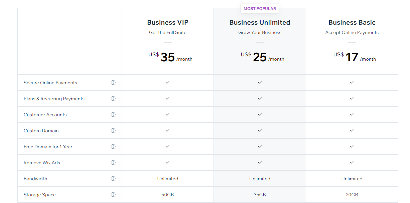Click the Bandwidth info icon
Screen dimensions: 410x203
coord(113,178)
